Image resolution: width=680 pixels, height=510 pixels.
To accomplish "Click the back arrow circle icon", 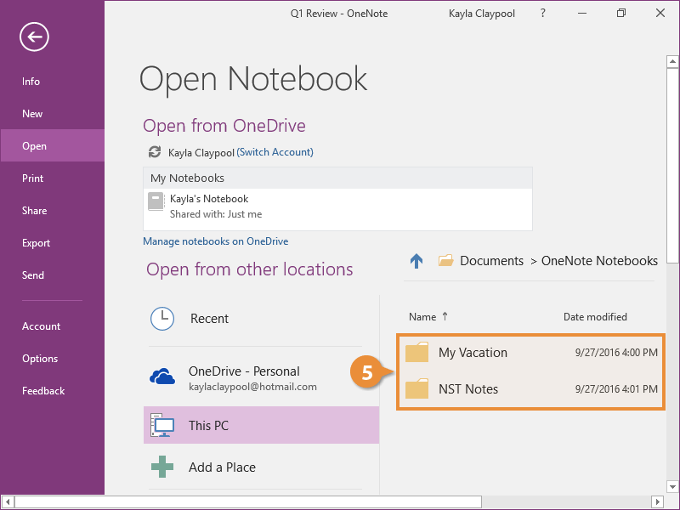I will coord(35,37).
